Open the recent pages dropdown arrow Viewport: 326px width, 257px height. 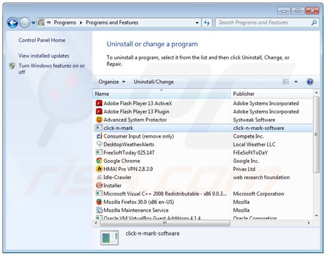coord(33,23)
